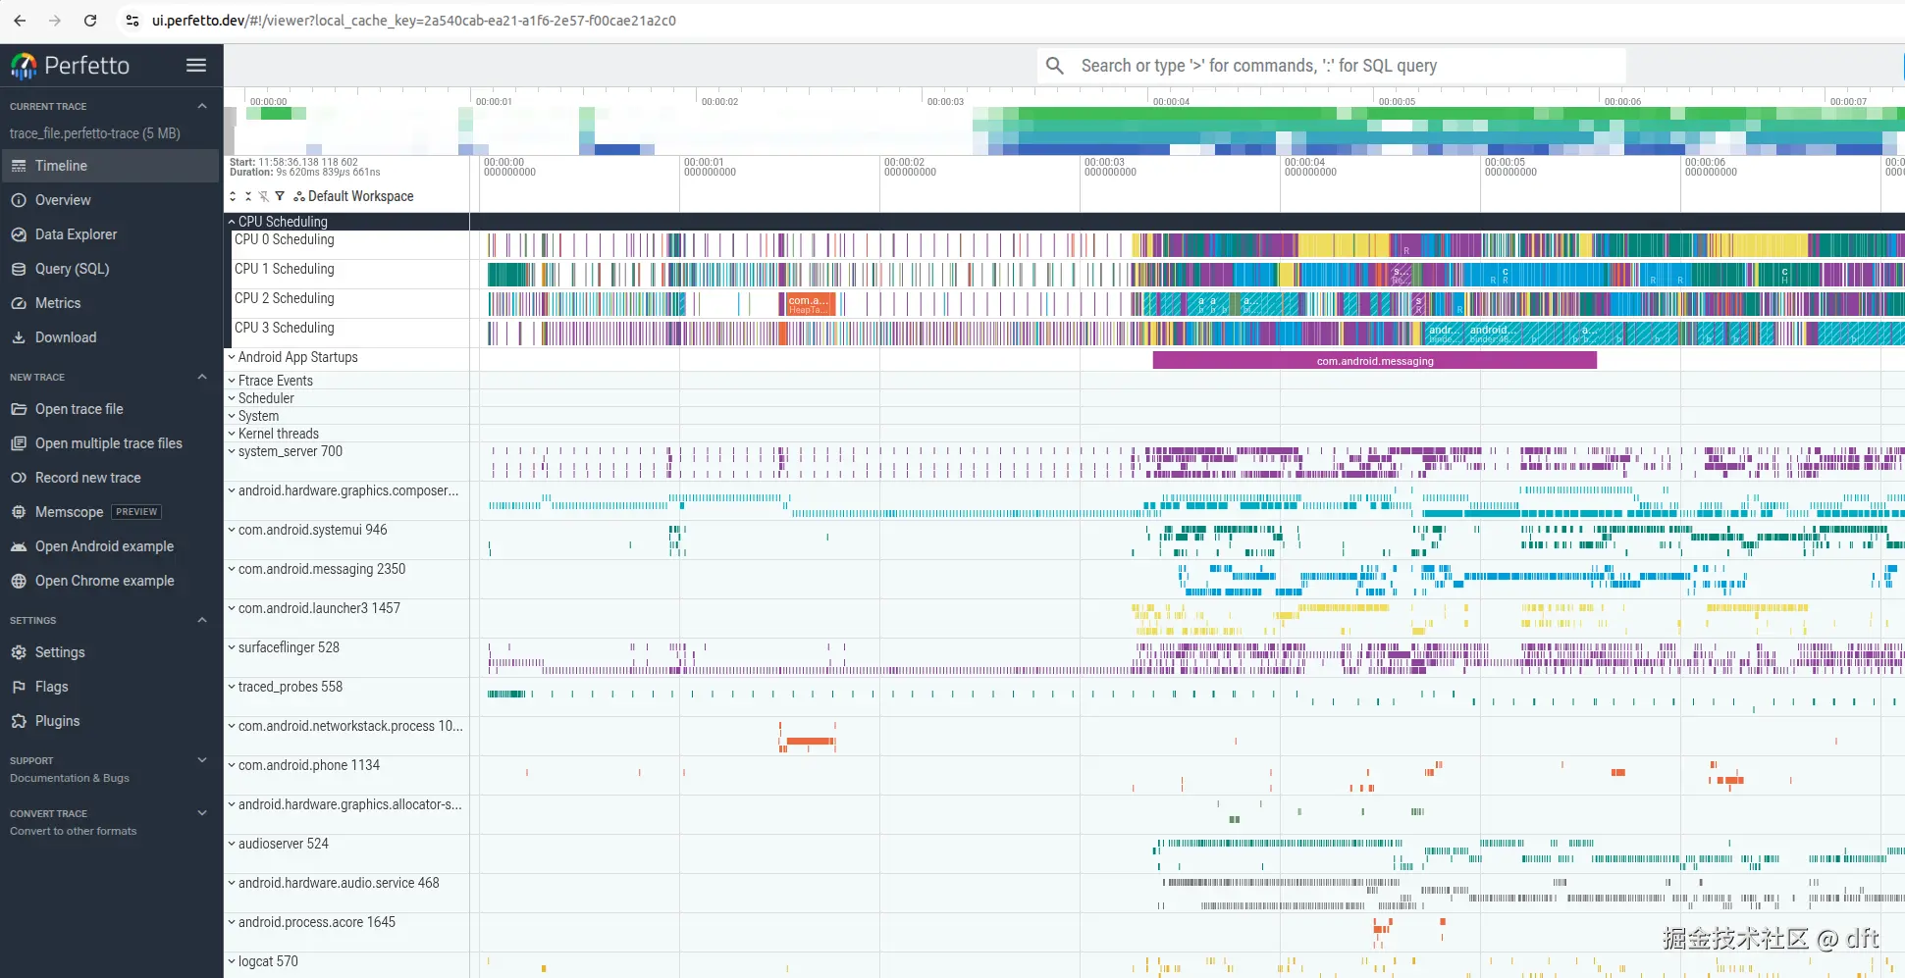The image size is (1905, 978).
Task: Expand the Convert Trace section
Action: pyautogui.click(x=202, y=813)
